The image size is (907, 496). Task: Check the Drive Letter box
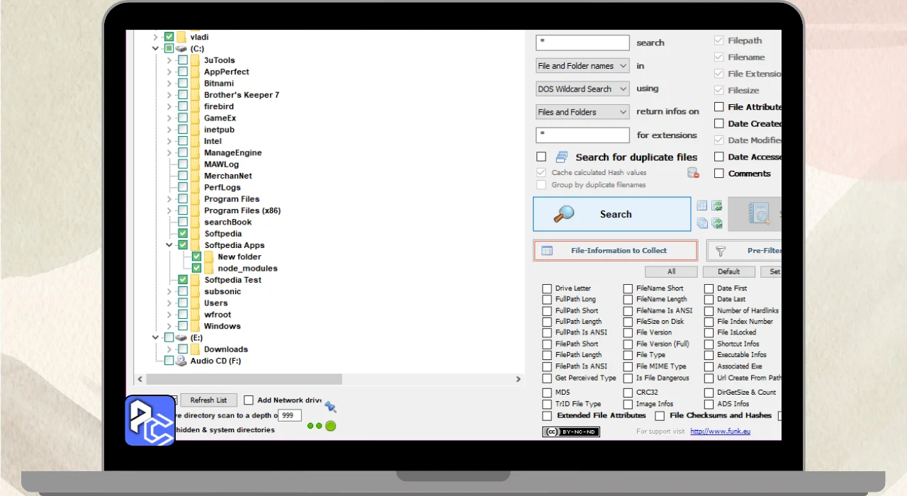[x=547, y=288]
